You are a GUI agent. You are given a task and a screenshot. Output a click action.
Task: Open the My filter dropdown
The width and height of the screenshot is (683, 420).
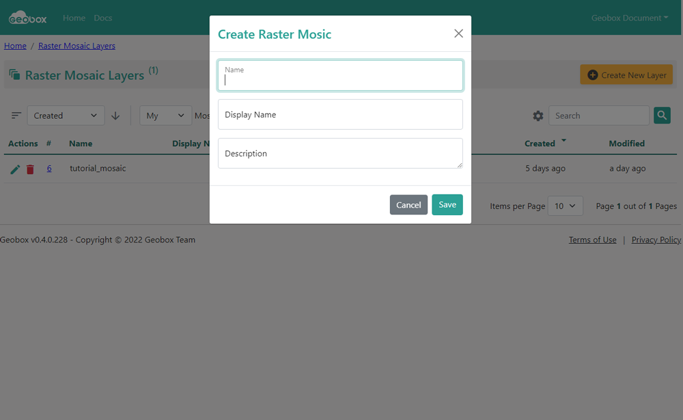pyautogui.click(x=166, y=116)
